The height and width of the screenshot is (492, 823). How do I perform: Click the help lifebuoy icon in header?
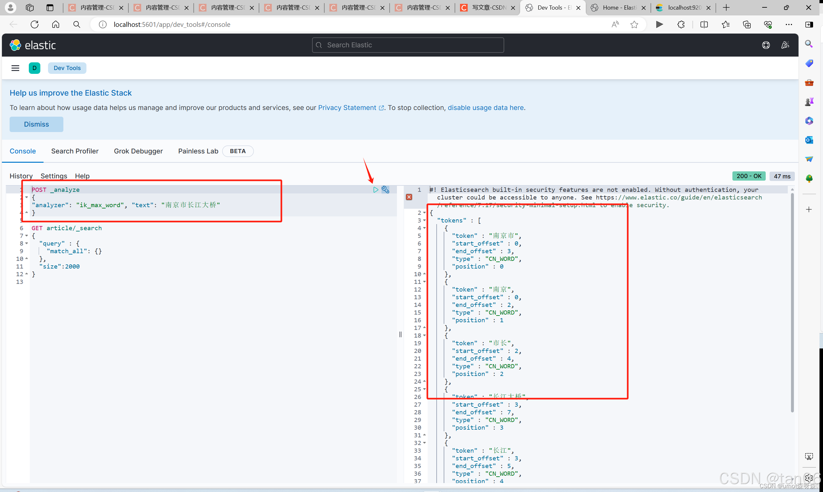coord(766,45)
